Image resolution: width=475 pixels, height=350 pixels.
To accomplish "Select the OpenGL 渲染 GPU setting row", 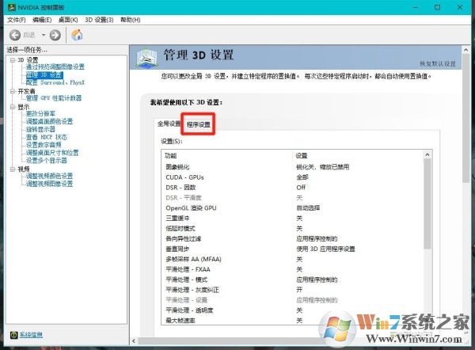I will (x=293, y=208).
